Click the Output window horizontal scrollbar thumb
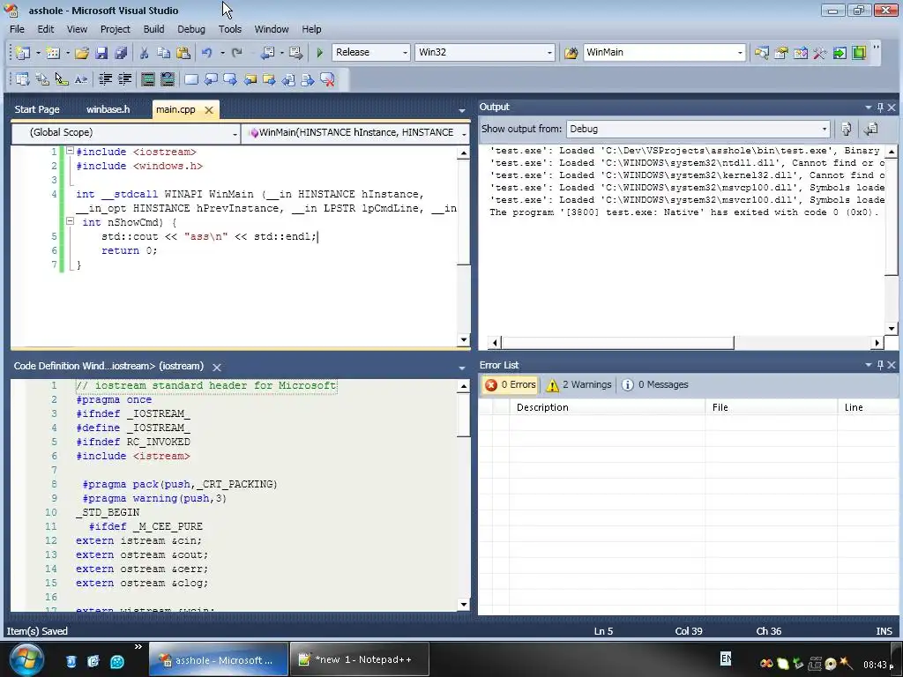 [x=617, y=343]
